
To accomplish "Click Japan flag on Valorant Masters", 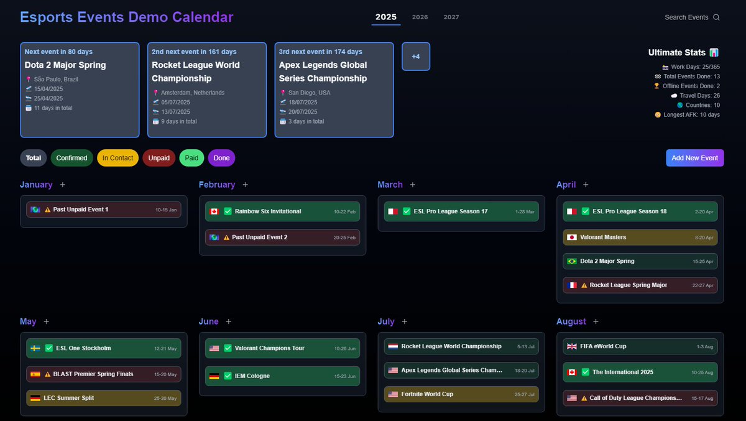I will (x=572, y=238).
